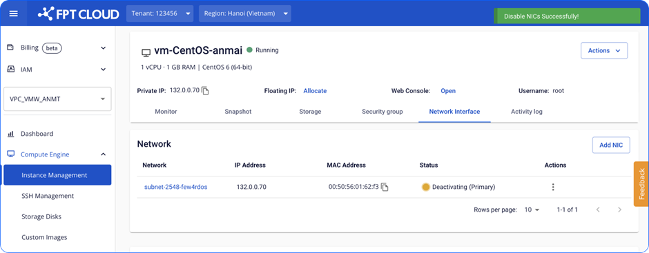
Task: Open Storage Disks in sidebar
Action: click(41, 216)
